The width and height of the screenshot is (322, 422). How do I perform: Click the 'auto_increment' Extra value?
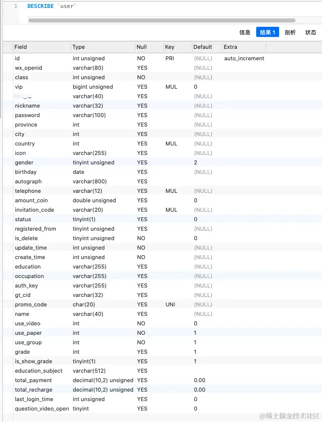click(244, 58)
